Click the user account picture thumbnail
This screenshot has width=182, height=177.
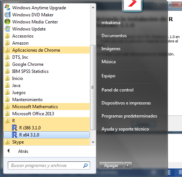click(132, 5)
